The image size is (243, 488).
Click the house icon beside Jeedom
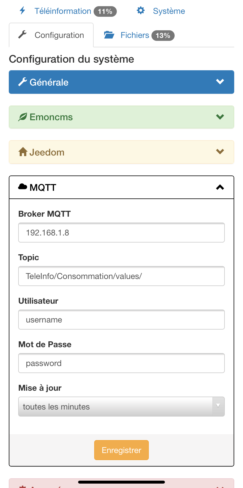click(23, 152)
